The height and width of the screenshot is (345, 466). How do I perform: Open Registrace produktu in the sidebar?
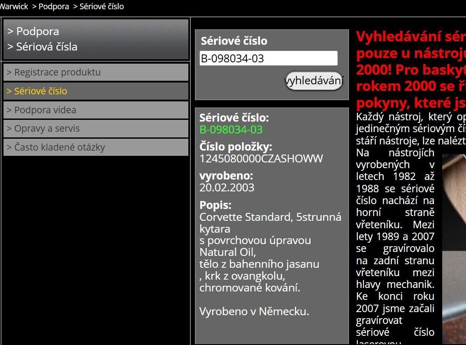pos(57,72)
